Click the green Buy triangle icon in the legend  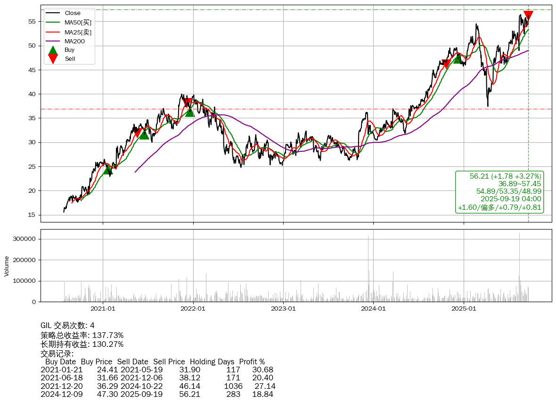point(53,50)
